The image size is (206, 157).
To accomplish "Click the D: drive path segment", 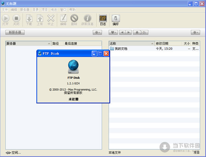I will [145, 32].
